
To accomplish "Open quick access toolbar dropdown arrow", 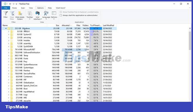I will point(16,4).
